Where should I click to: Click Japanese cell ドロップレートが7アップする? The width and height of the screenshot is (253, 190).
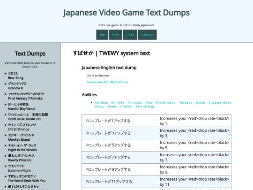120,157
